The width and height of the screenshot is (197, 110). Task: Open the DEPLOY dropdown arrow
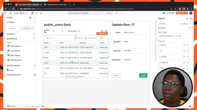pos(186,13)
